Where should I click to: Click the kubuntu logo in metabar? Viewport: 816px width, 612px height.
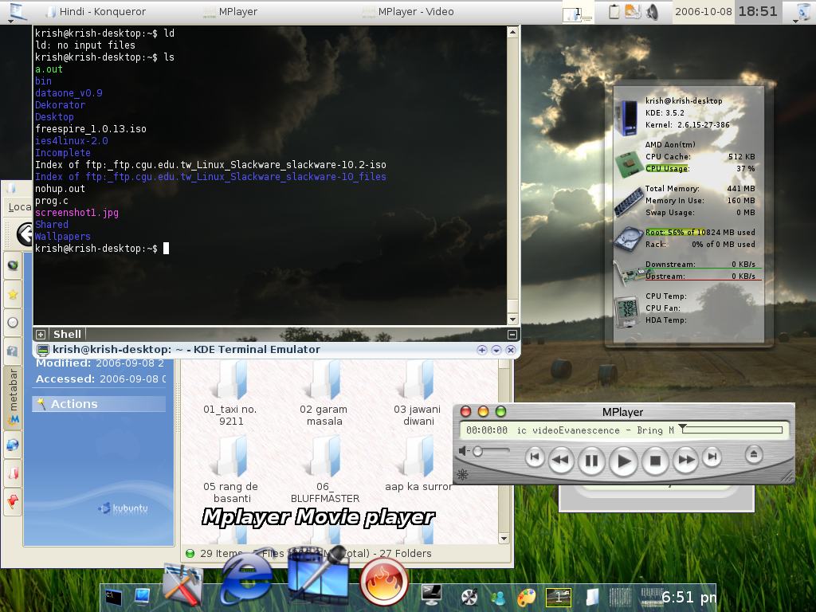click(124, 508)
